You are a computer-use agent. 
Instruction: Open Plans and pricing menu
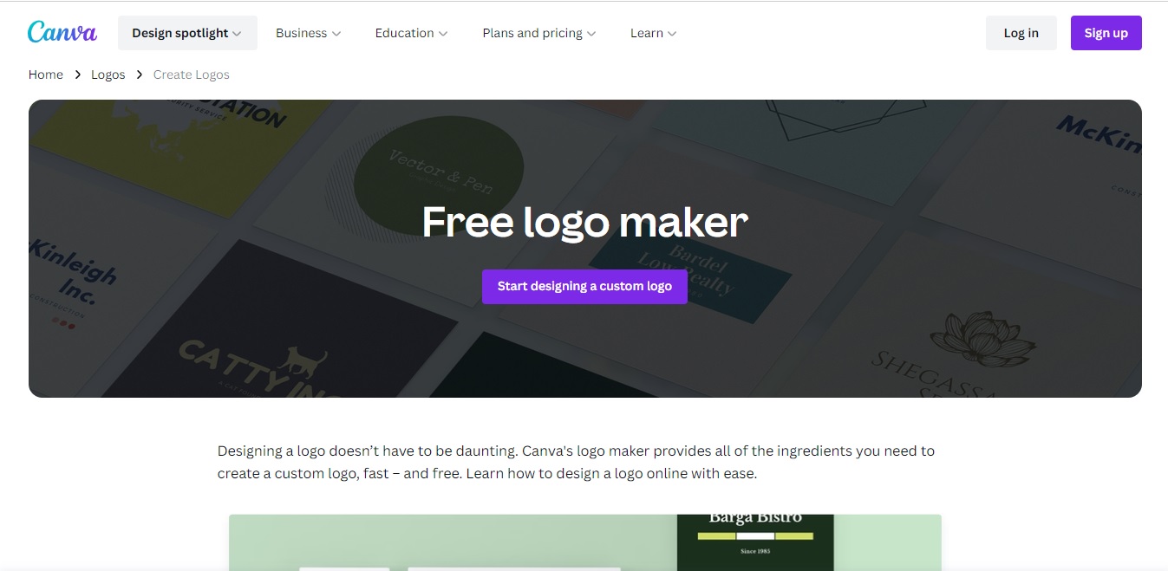coord(539,33)
